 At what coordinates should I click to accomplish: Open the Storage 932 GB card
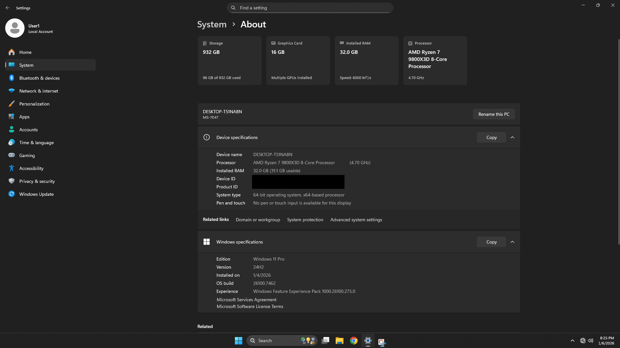[229, 61]
